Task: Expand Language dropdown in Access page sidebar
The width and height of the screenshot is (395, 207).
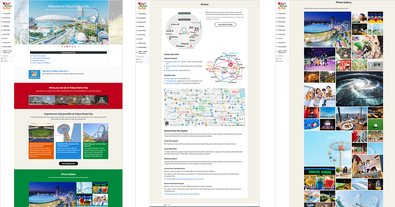Action: [x=143, y=61]
